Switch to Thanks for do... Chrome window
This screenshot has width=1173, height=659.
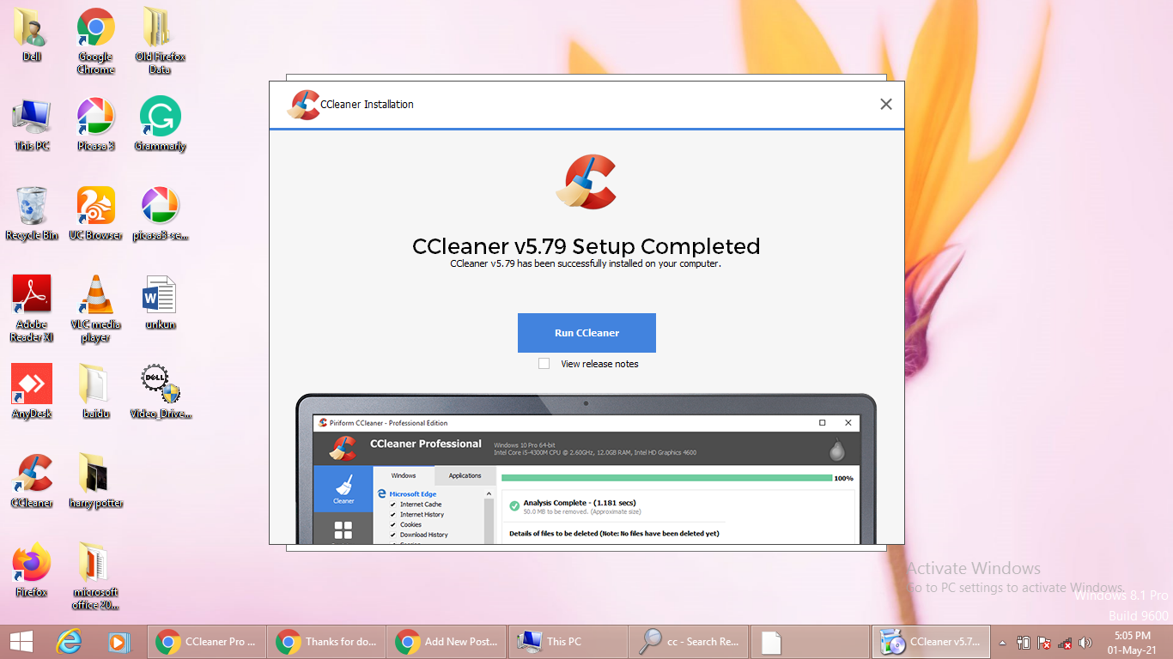point(325,642)
